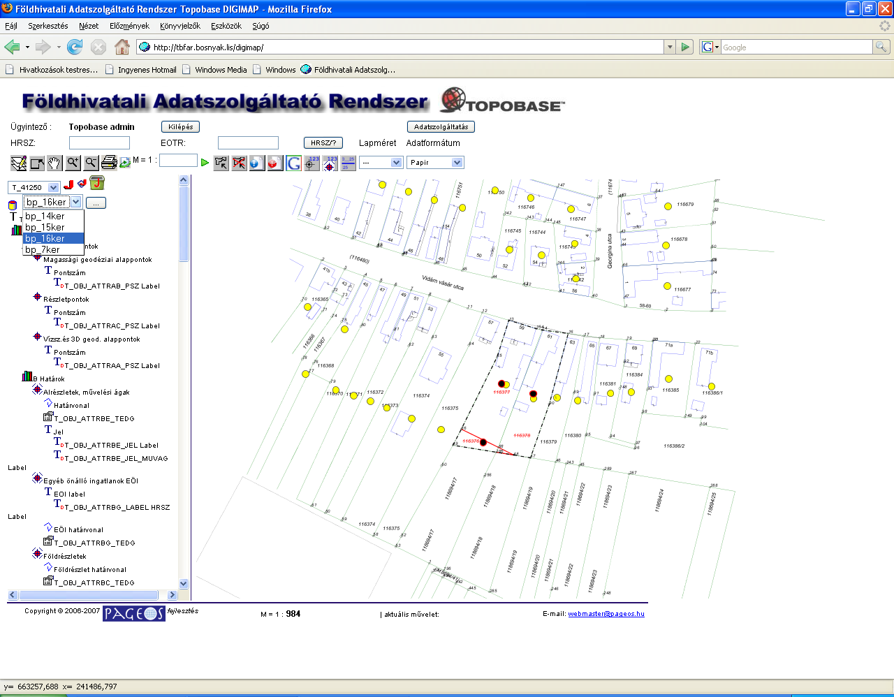Open the Nézet menu
The height and width of the screenshot is (697, 894).
tap(89, 26)
